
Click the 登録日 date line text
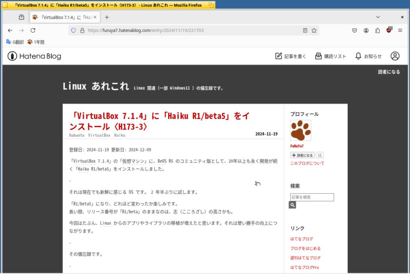tap(110, 150)
